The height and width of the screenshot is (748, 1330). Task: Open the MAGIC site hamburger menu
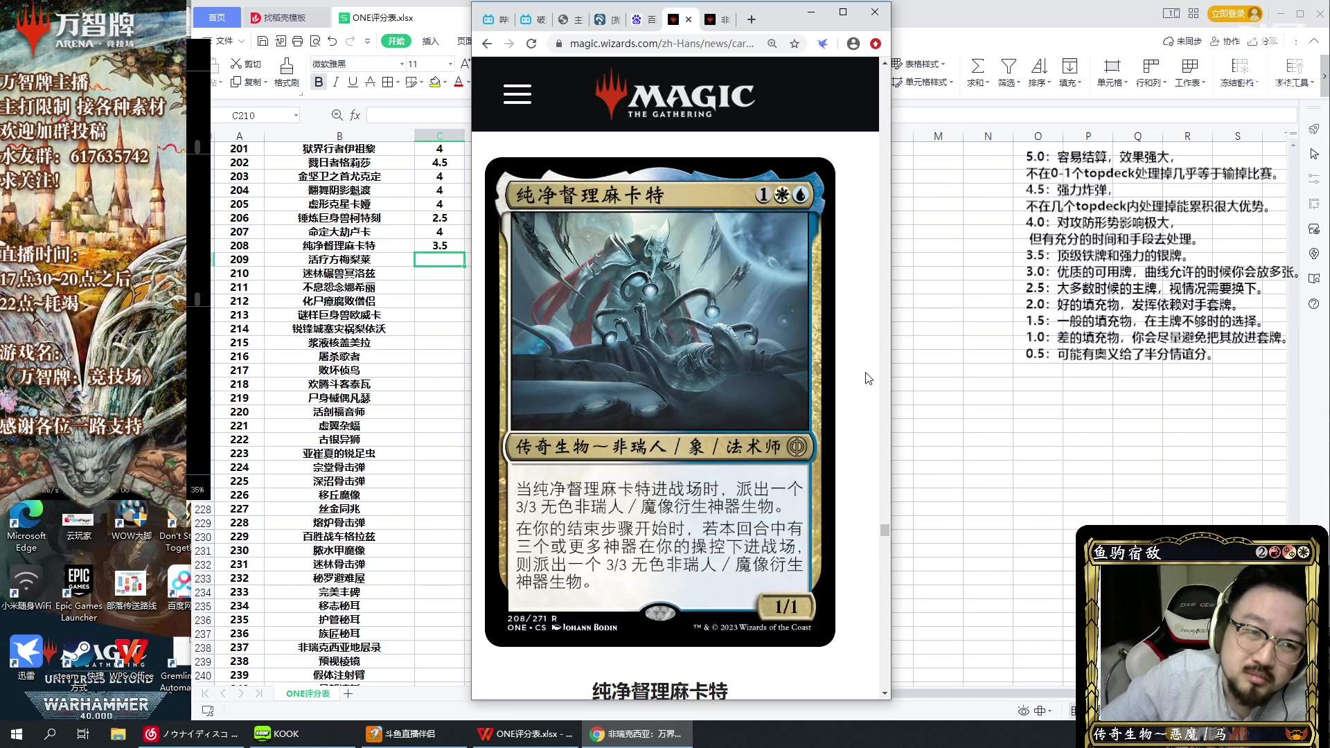[x=517, y=94]
